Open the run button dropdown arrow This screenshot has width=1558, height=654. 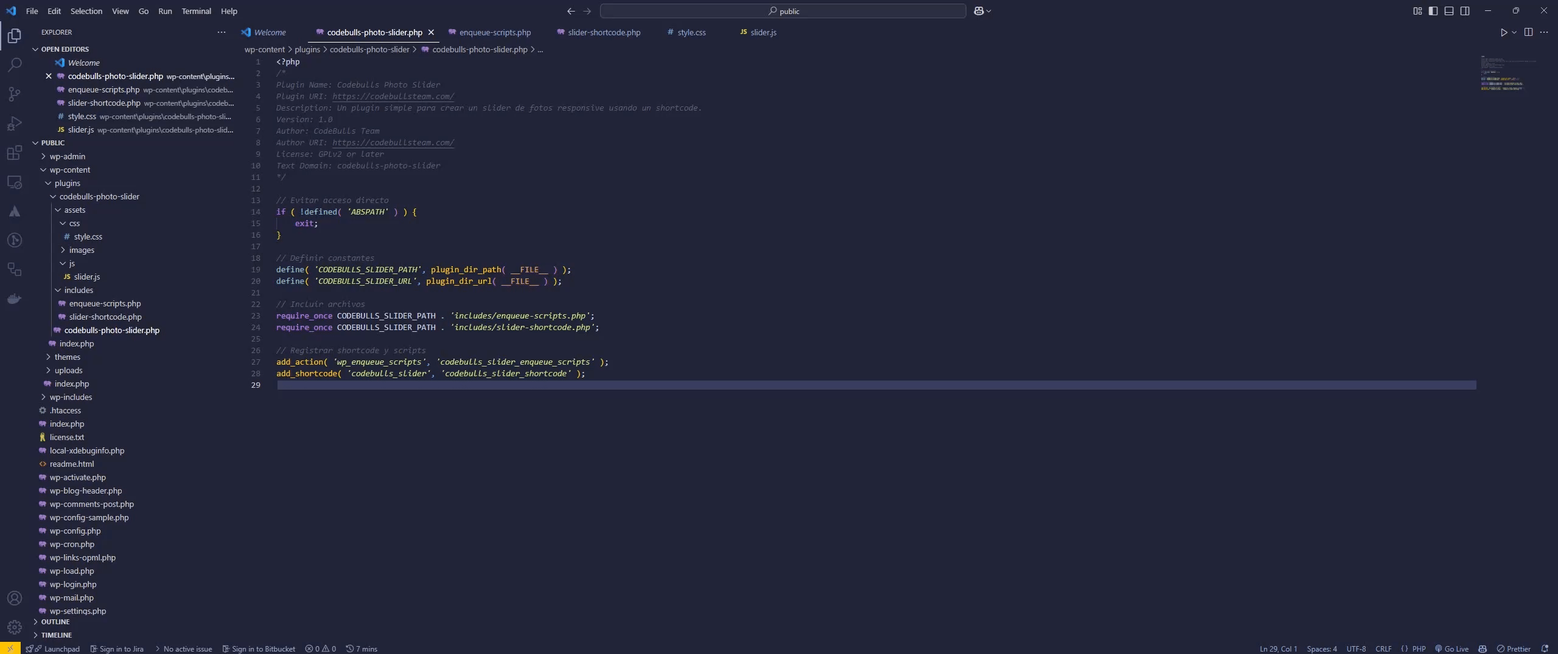pos(1514,32)
